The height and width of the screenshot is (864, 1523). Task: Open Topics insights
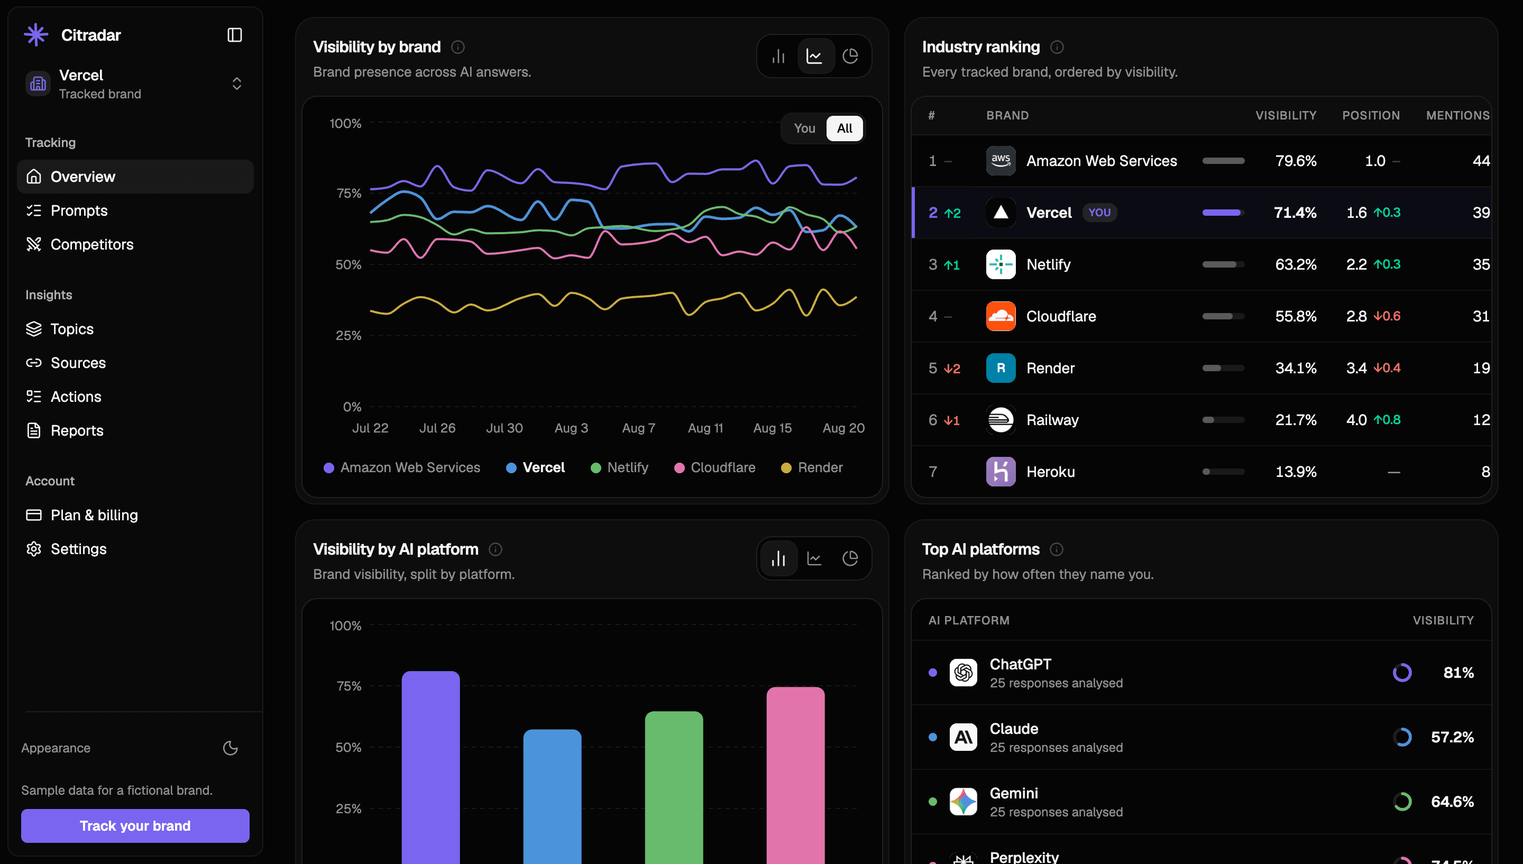(135, 329)
